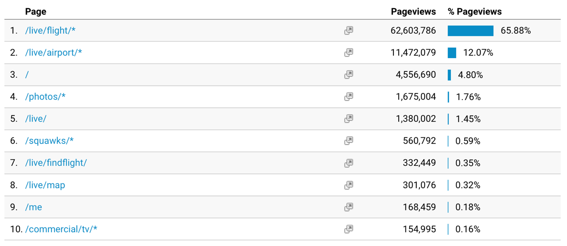Screen dimensions: 567x246
Task: Sort by % Pageviews column header
Action: [x=475, y=11]
